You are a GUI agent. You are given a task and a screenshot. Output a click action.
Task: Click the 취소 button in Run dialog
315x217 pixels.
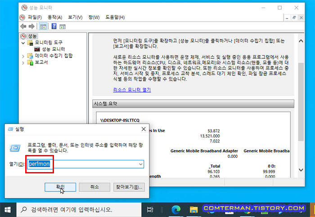(x=94, y=187)
